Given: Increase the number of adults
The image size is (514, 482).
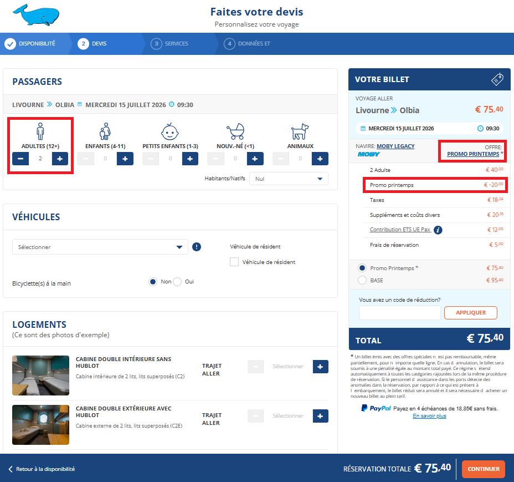Looking at the screenshot, I should point(60,159).
